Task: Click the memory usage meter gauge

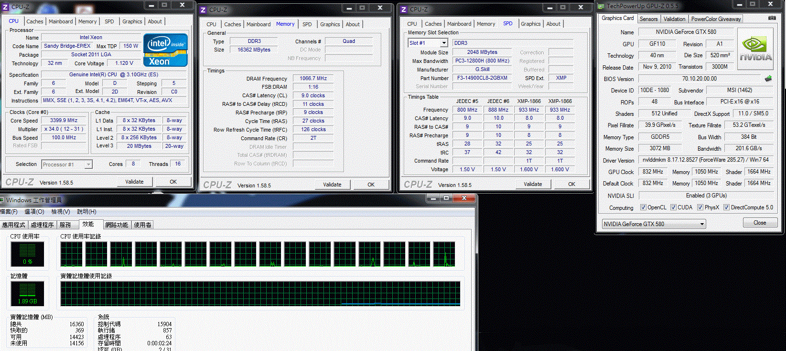Action: click(x=28, y=293)
